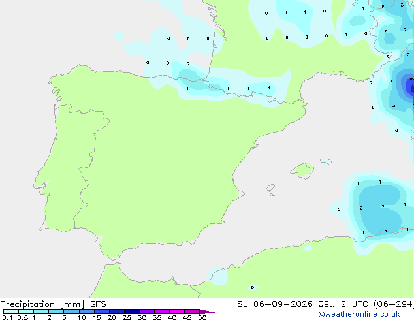Click the '09..12 UTC' time range text

tap(343, 304)
